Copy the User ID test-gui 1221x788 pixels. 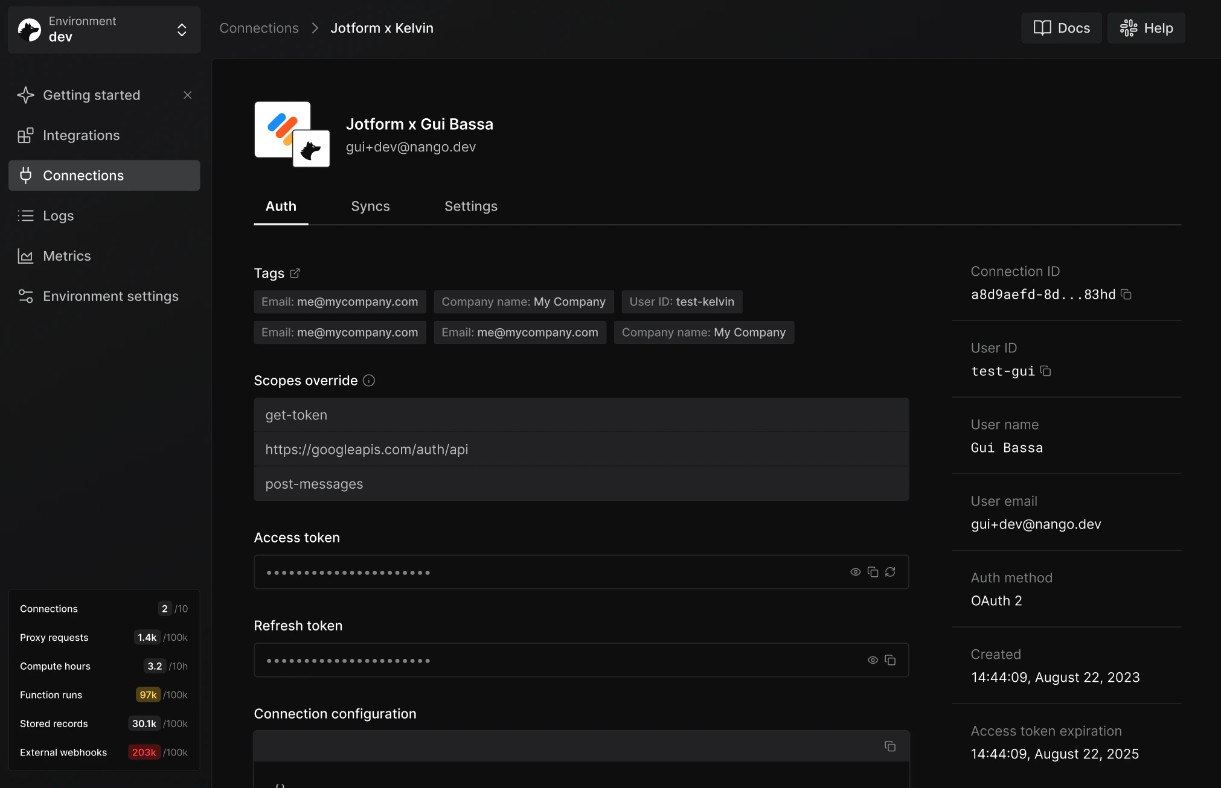1045,371
